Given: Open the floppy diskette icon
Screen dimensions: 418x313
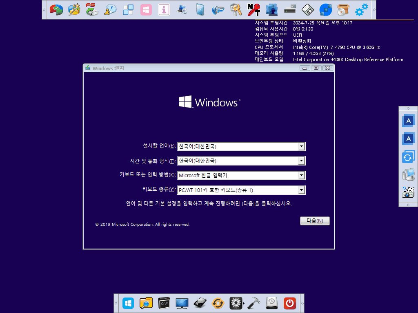Looking at the screenshot, I should 308,10.
